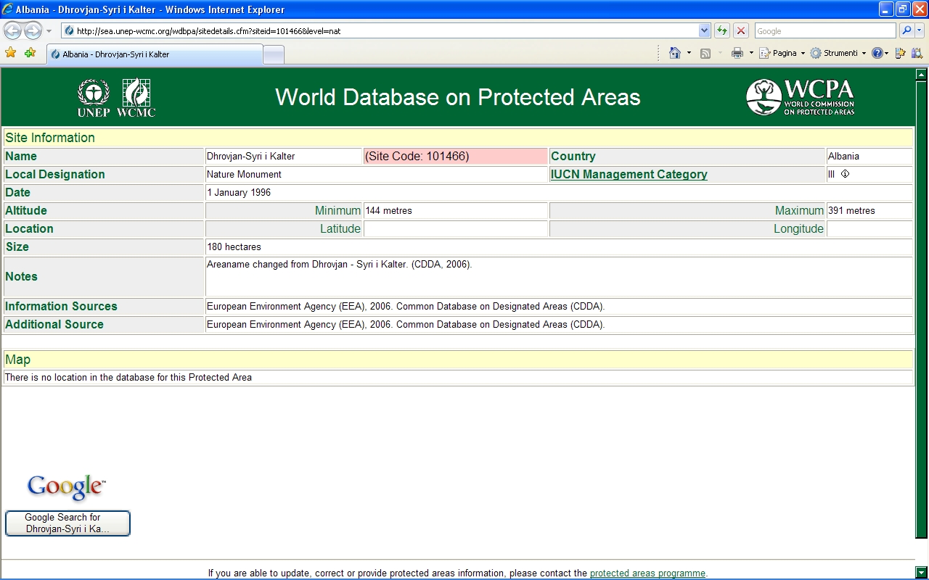This screenshot has width=929, height=580.
Task: Open the Pagina menu
Action: [x=782, y=53]
